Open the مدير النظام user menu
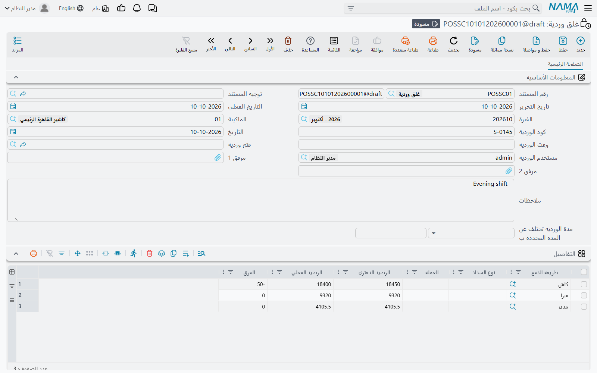This screenshot has width=597, height=373. pos(27,8)
